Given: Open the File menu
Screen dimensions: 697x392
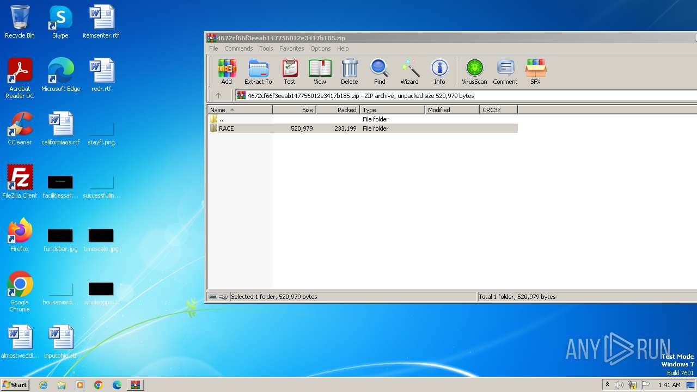Looking at the screenshot, I should pyautogui.click(x=213, y=48).
